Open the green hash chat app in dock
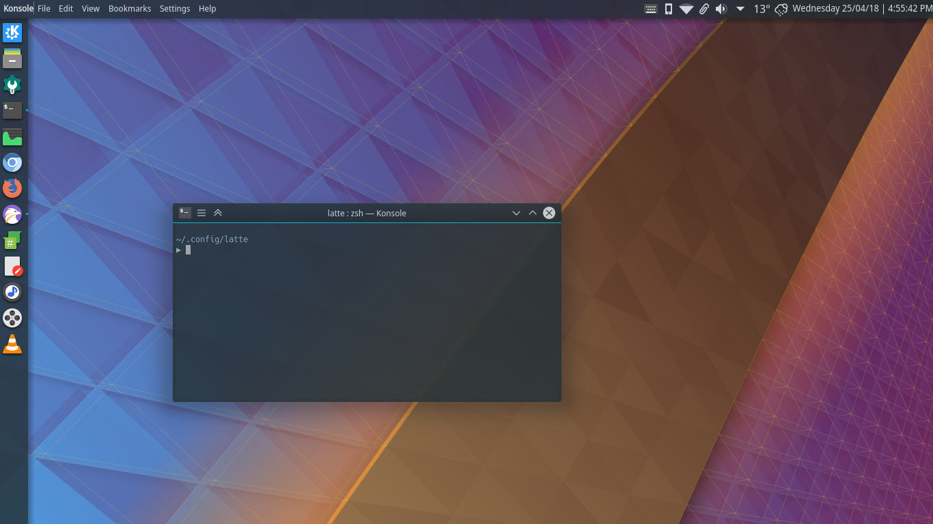933x524 pixels. [12, 240]
